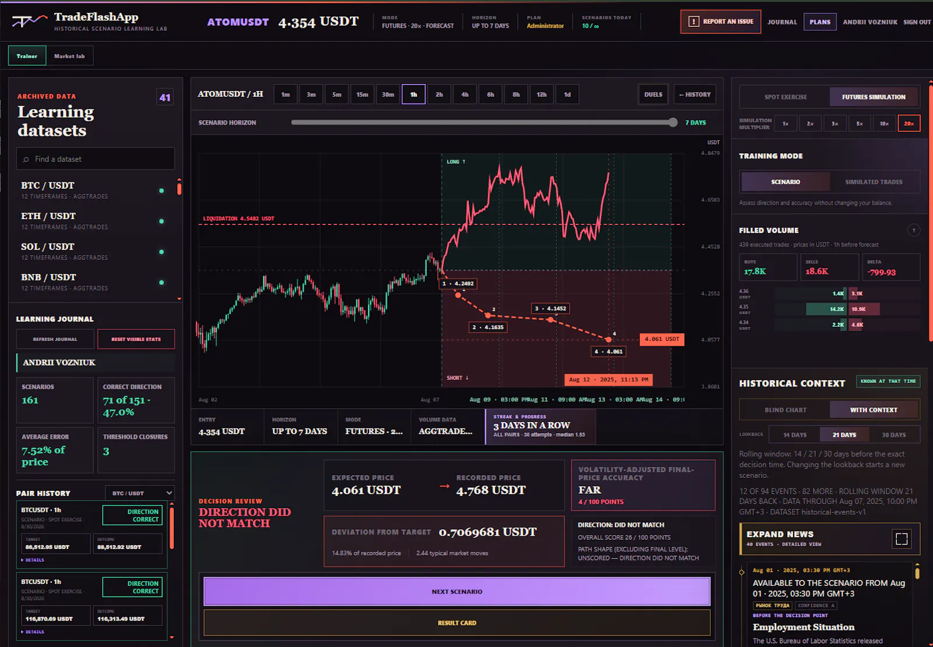Set lookback to 14 Days
The image size is (933, 647).
[x=795, y=435]
